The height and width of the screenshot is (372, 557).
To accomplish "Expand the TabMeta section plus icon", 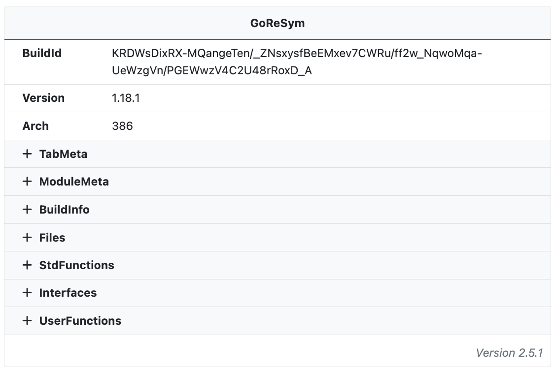I will pyautogui.click(x=27, y=154).
